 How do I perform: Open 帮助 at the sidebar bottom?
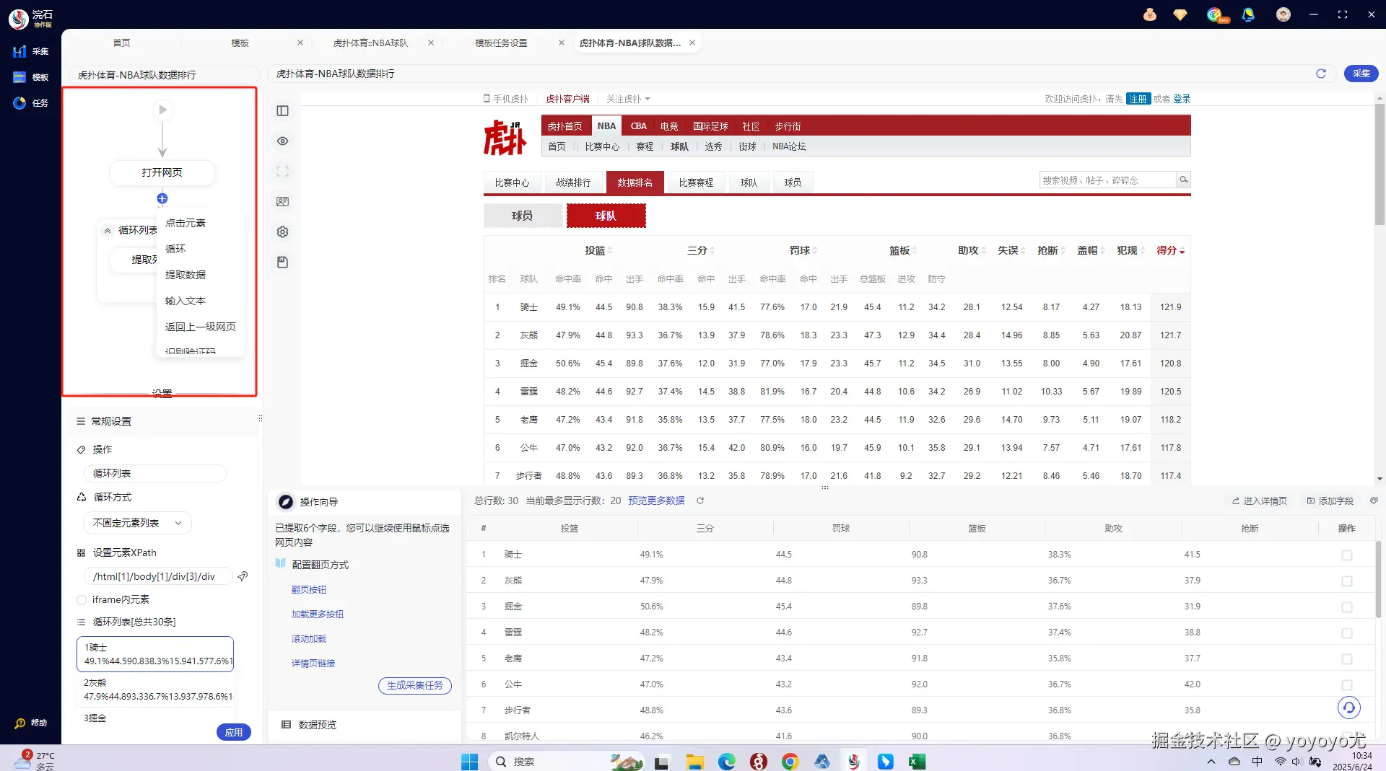click(30, 723)
